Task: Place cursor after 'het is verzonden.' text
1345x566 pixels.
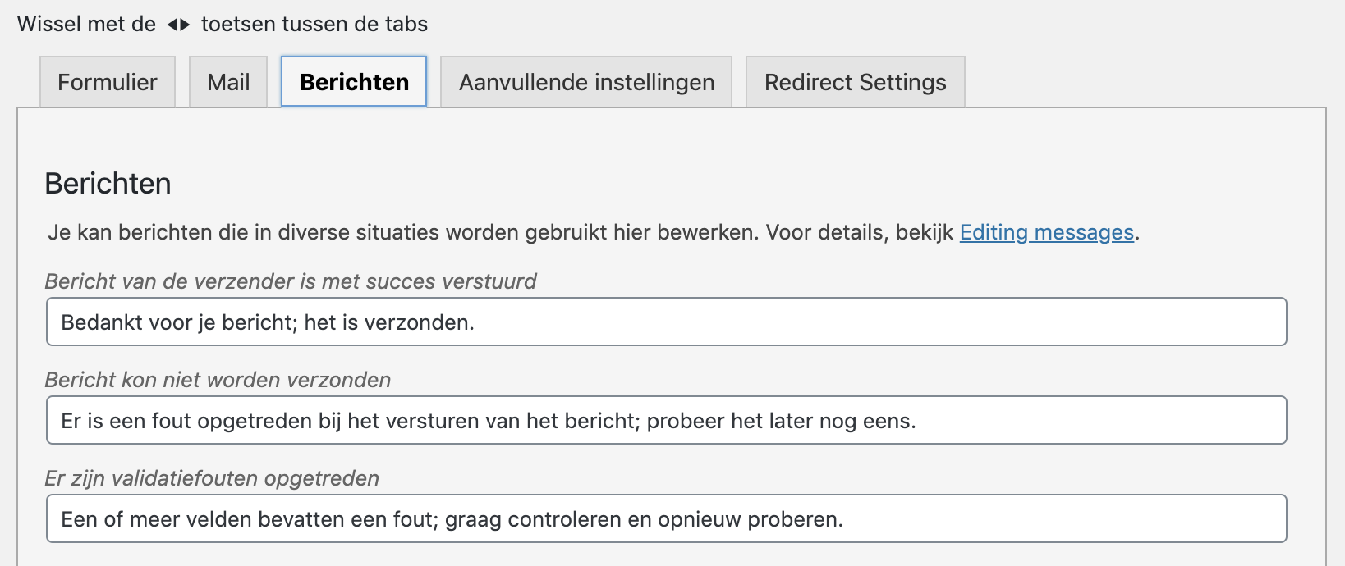Action: 476,322
